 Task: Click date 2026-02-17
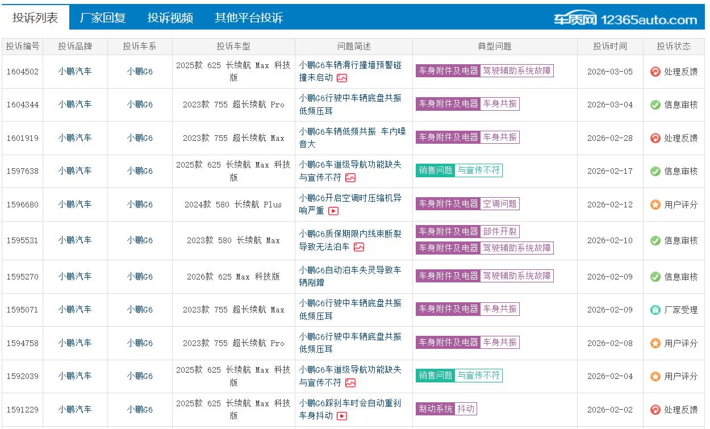(610, 171)
